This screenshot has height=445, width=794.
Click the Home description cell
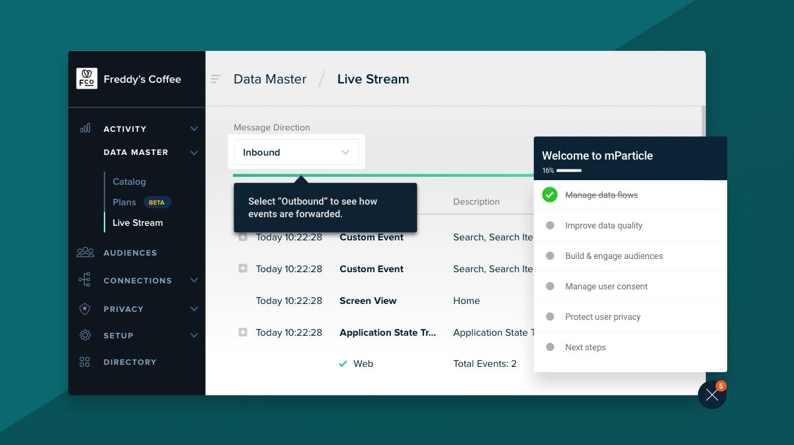pyautogui.click(x=466, y=301)
